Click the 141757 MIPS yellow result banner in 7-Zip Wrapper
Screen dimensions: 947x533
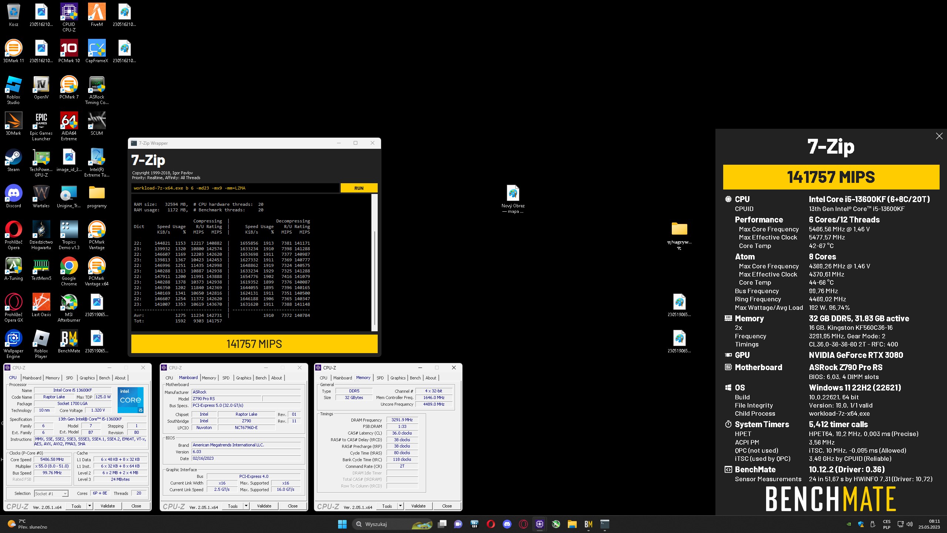pos(254,344)
